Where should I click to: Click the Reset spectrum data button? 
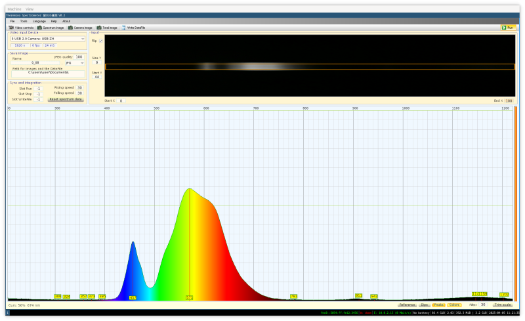click(x=66, y=99)
